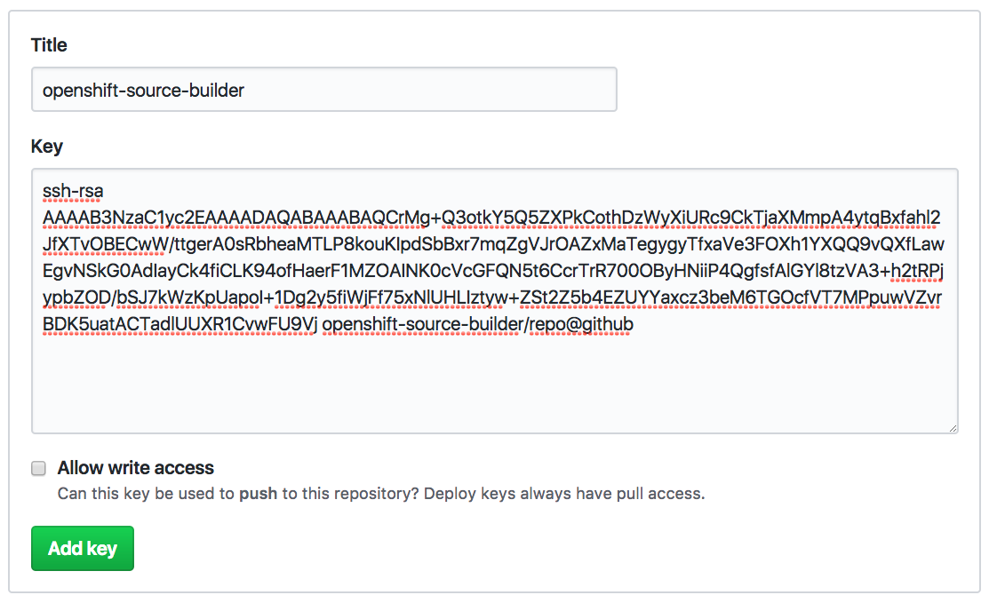Click the key segment 'BDK5uatACTadlUUXR1CvwFU9Vj'
This screenshot has height=603, width=989.
click(179, 324)
